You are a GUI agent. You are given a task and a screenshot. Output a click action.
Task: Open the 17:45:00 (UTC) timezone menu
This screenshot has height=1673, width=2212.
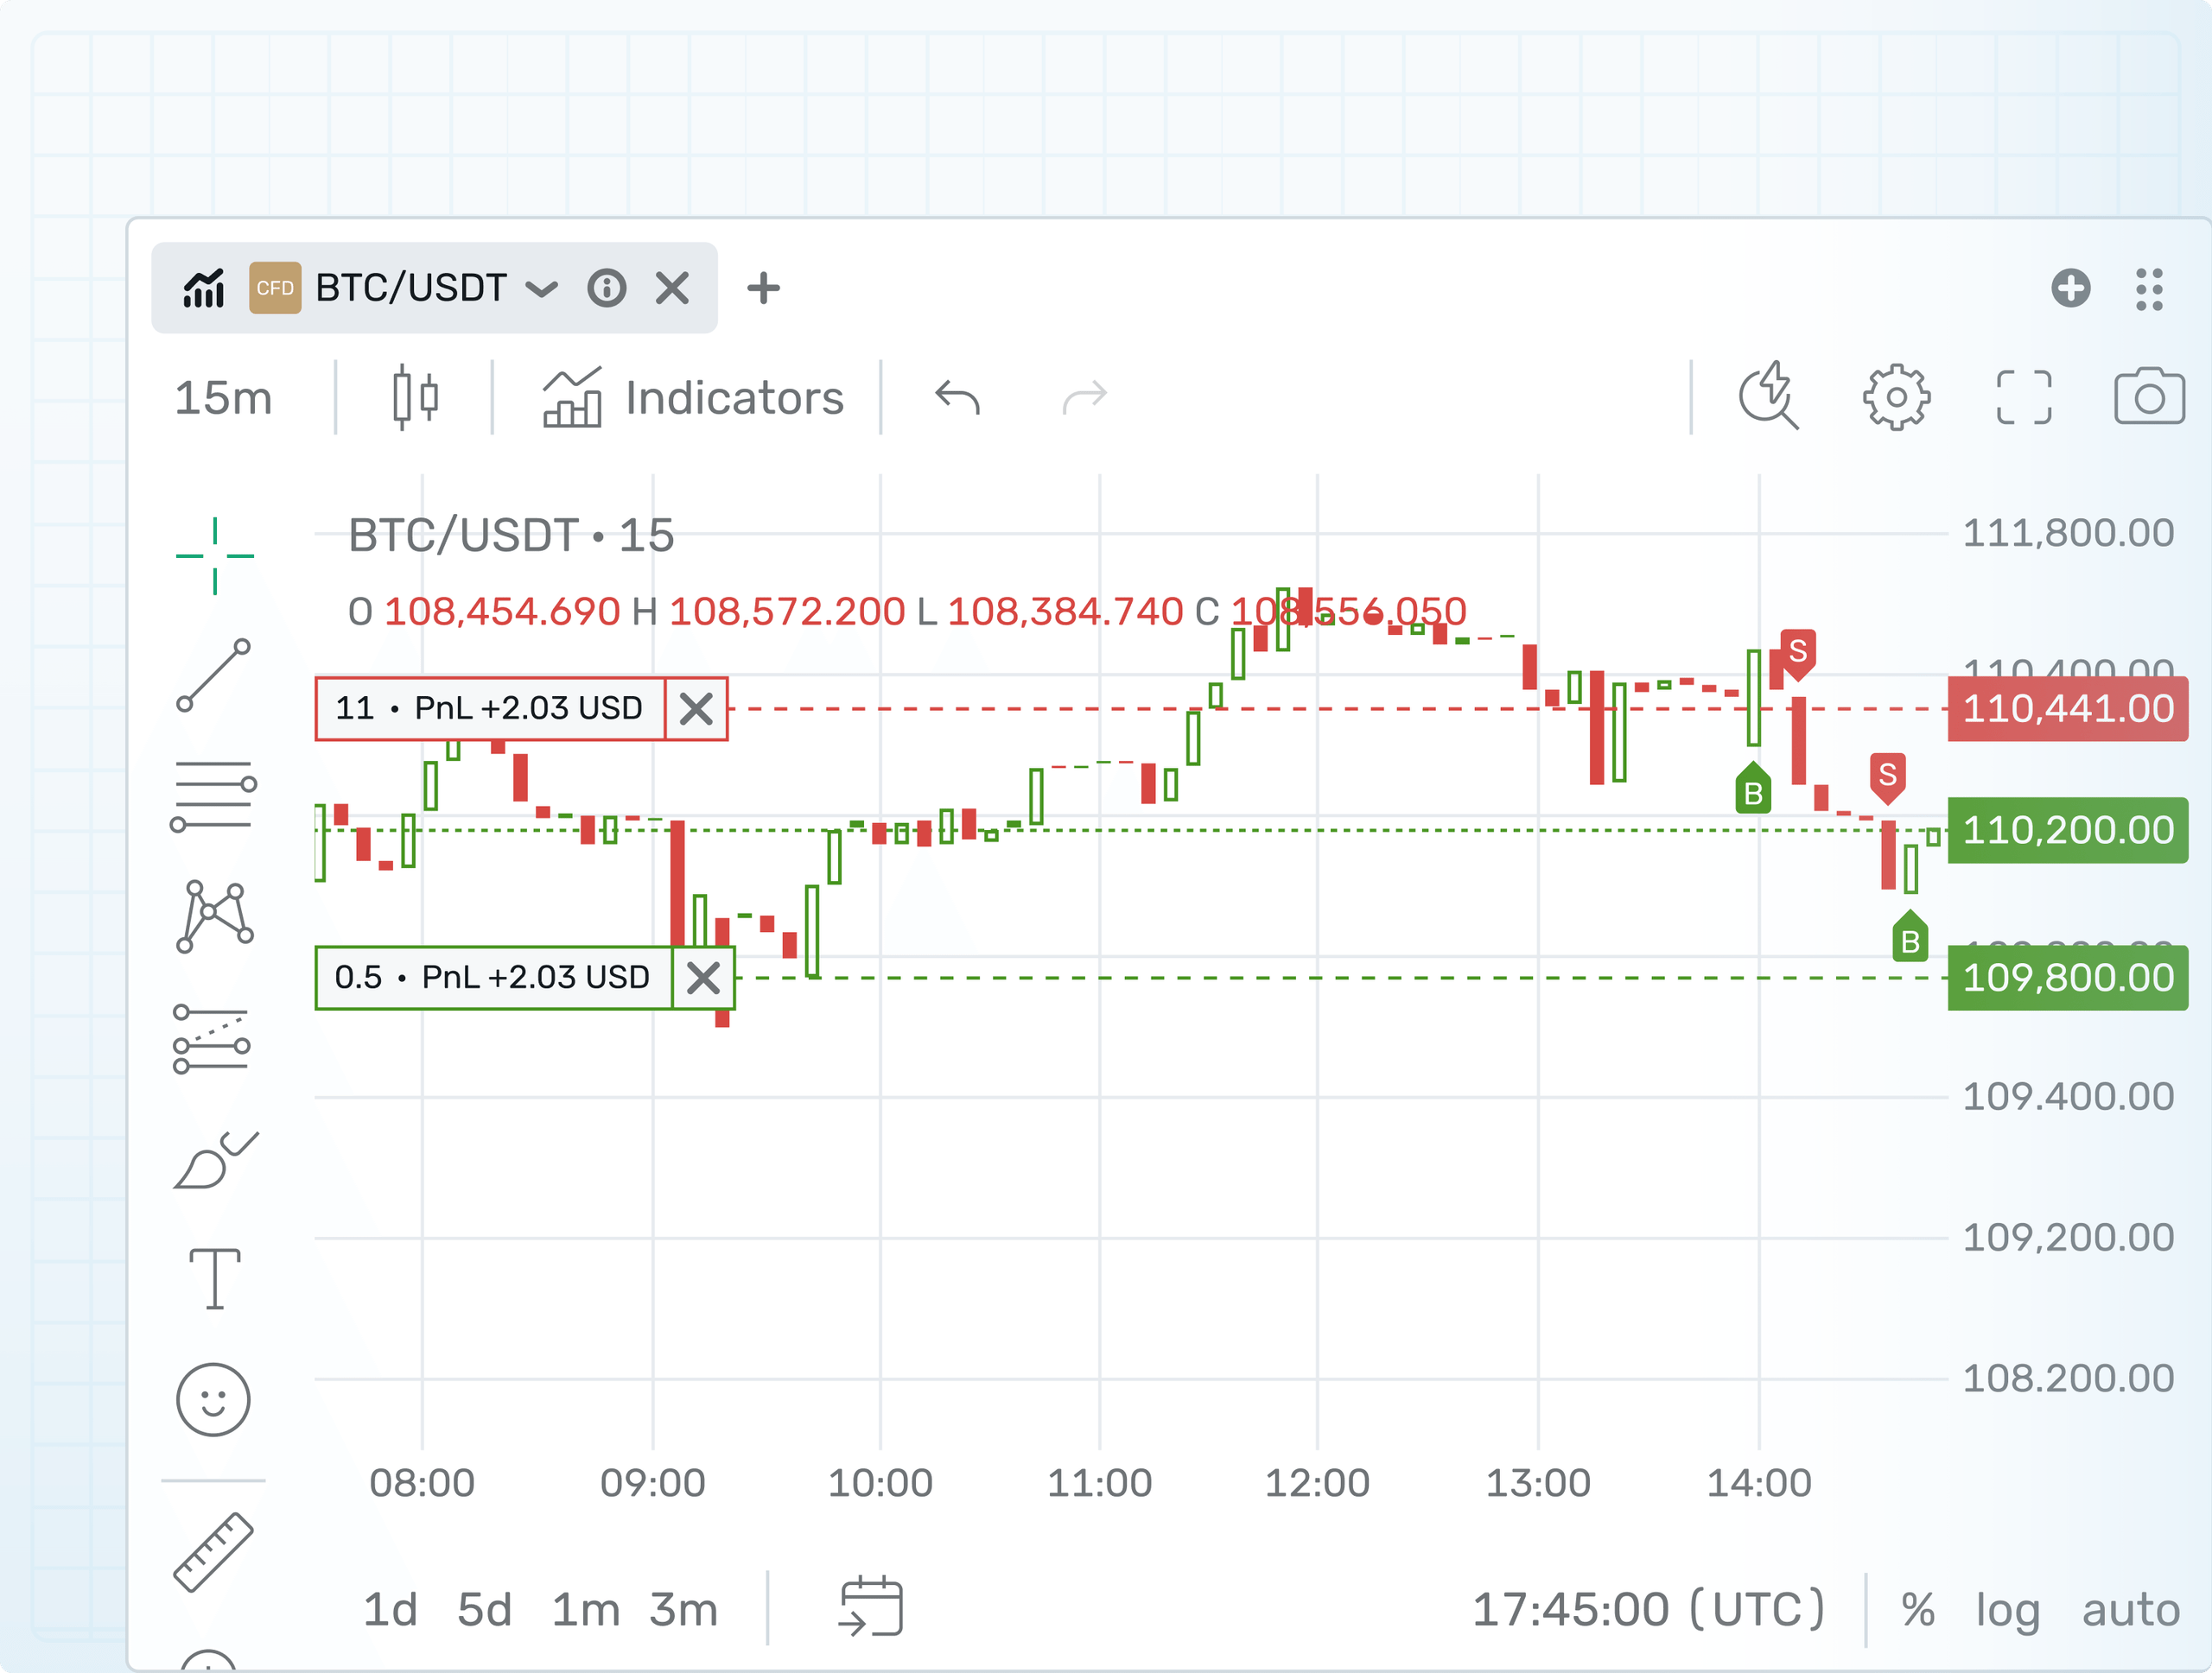pos(1649,1610)
